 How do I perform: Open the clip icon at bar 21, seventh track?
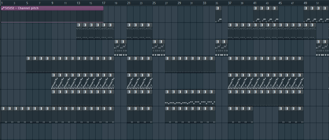(129, 109)
